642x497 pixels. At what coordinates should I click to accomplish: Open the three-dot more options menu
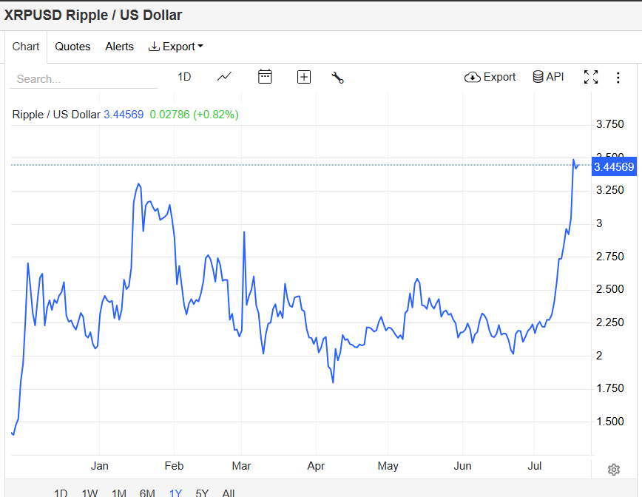[618, 78]
